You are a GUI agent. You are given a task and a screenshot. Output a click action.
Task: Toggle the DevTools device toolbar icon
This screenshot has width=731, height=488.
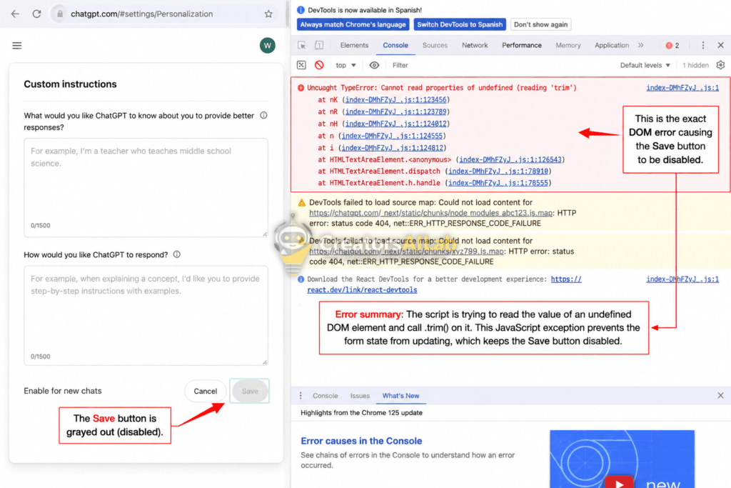(319, 45)
